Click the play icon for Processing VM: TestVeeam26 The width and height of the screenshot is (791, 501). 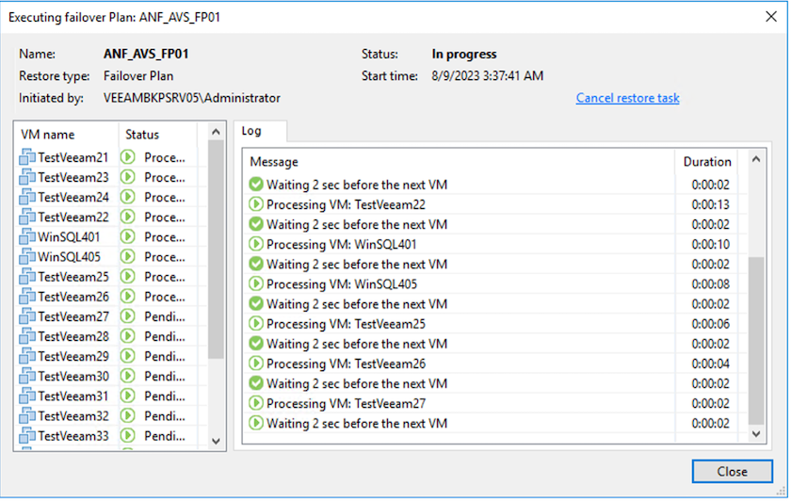point(256,364)
